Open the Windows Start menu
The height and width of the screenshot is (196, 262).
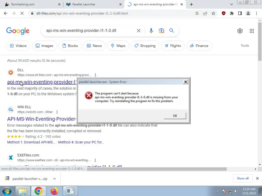[7, 191]
